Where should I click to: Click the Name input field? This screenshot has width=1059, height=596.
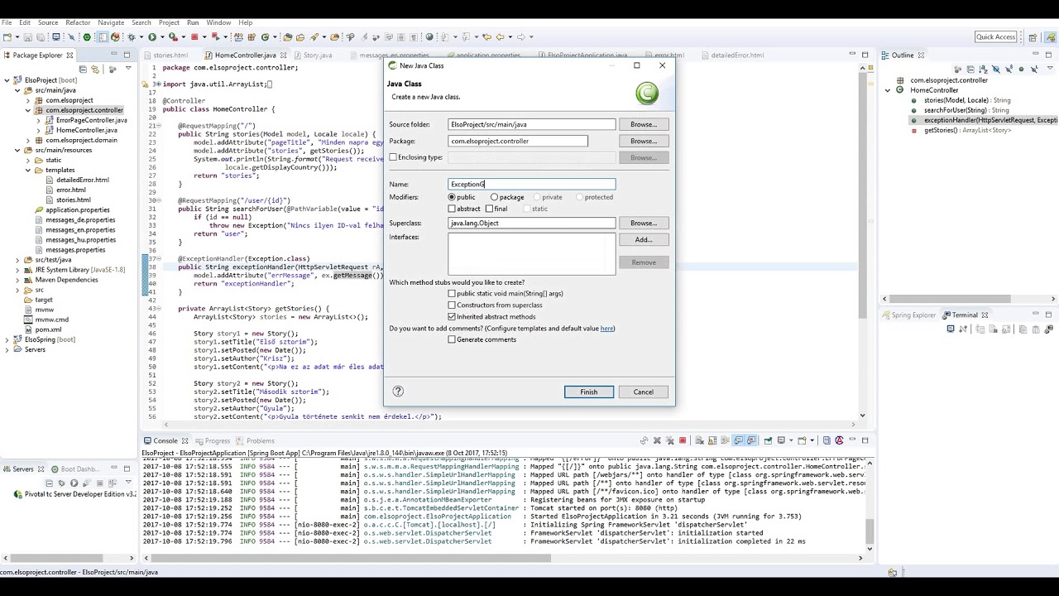tap(532, 185)
